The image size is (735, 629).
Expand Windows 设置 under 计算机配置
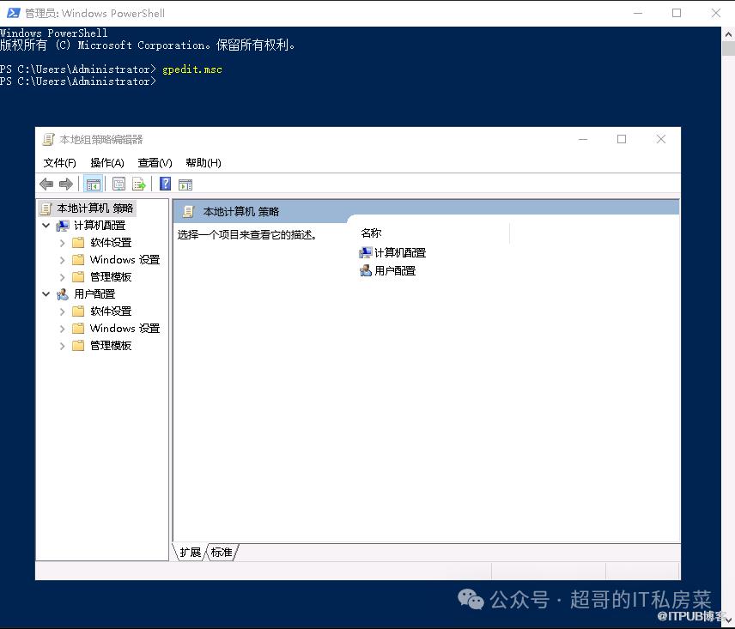[62, 260]
